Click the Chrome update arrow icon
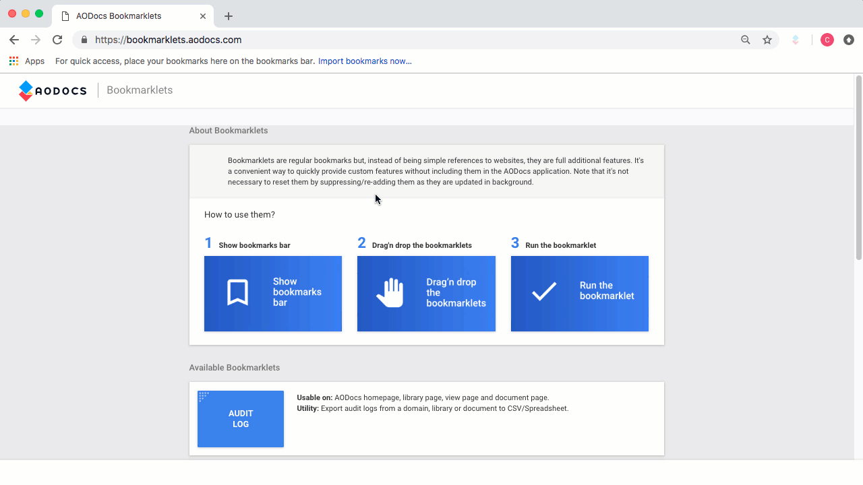863x485 pixels. [x=849, y=40]
